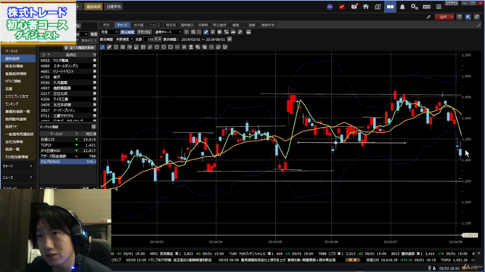Open the gear settings icon
This screenshot has height=272, width=485.
(415, 7)
